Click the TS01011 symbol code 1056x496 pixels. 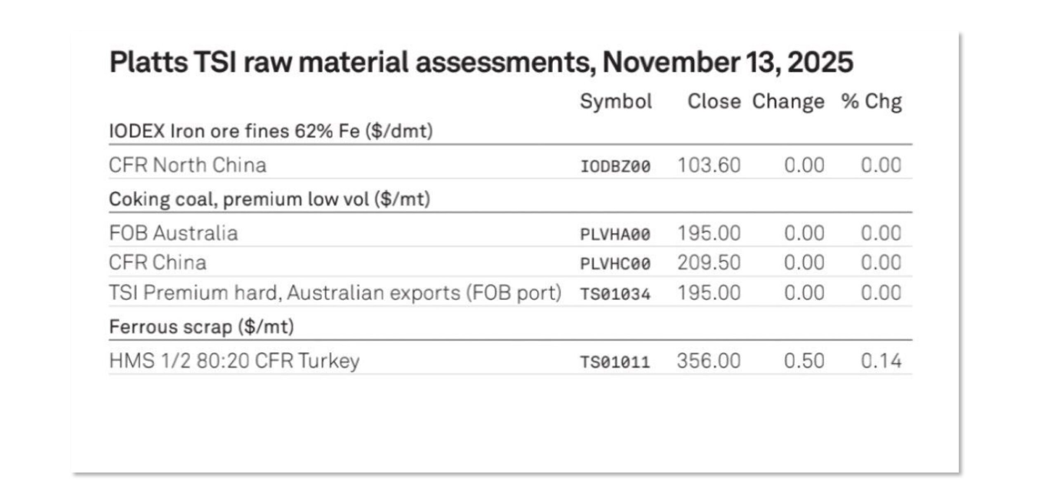coord(615,362)
